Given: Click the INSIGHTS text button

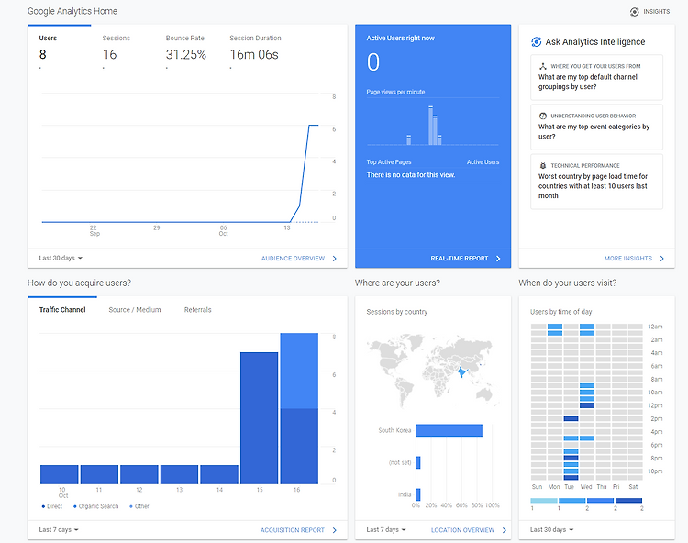Looking at the screenshot, I should [x=657, y=12].
